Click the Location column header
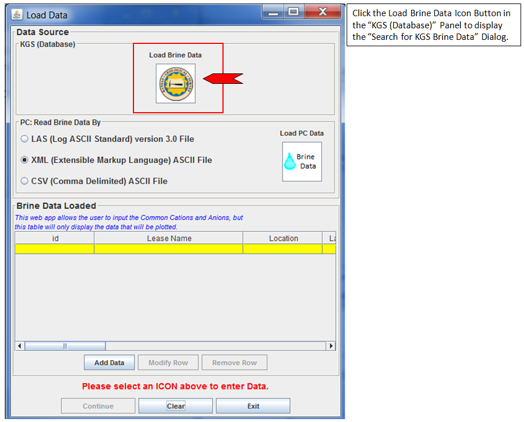This screenshot has height=422, width=524. tap(283, 238)
